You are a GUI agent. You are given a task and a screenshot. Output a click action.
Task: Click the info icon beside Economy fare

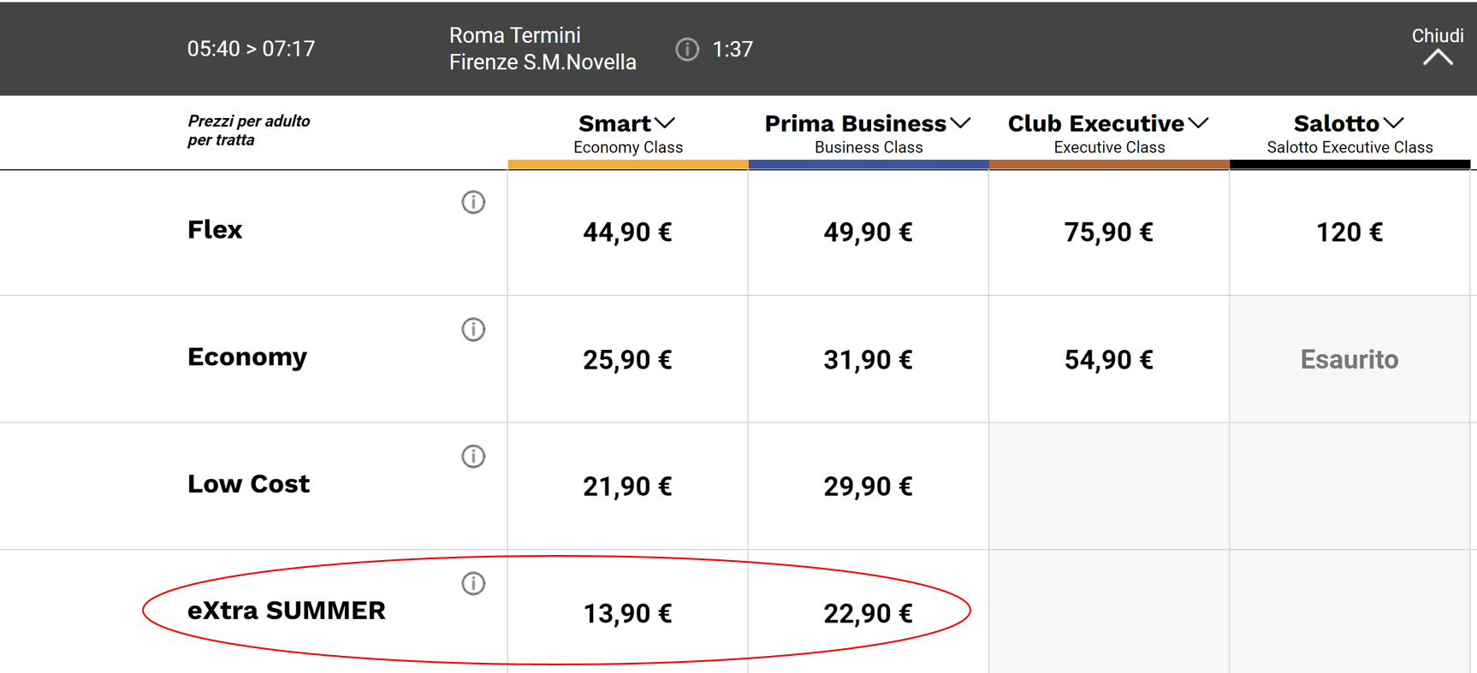[473, 329]
